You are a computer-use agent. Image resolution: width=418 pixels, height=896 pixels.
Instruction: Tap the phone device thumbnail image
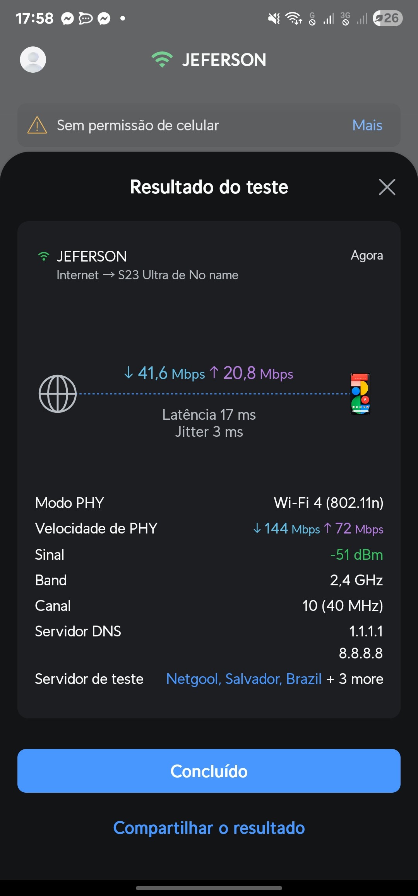click(360, 394)
